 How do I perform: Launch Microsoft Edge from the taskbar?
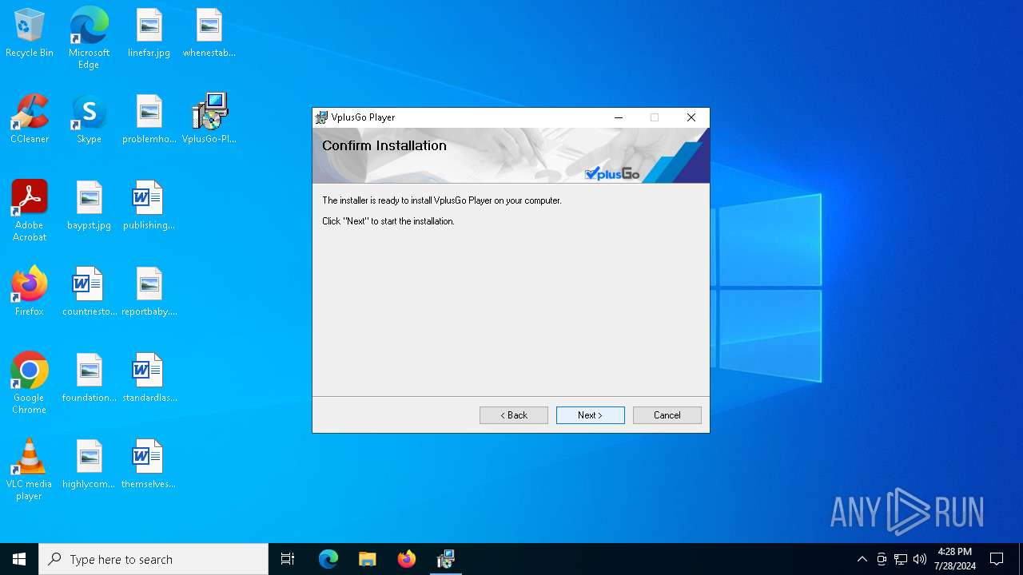[x=328, y=559]
